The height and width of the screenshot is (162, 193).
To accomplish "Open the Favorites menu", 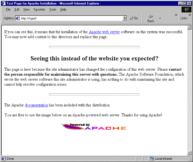I will pos(40,10).
